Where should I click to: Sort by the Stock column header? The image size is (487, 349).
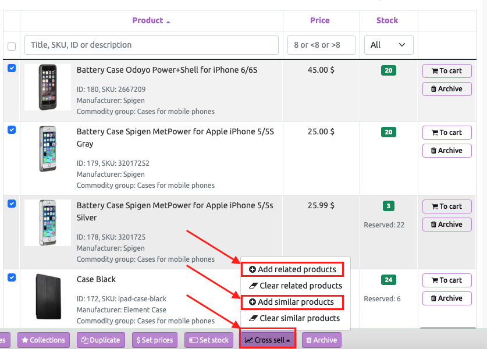(387, 20)
